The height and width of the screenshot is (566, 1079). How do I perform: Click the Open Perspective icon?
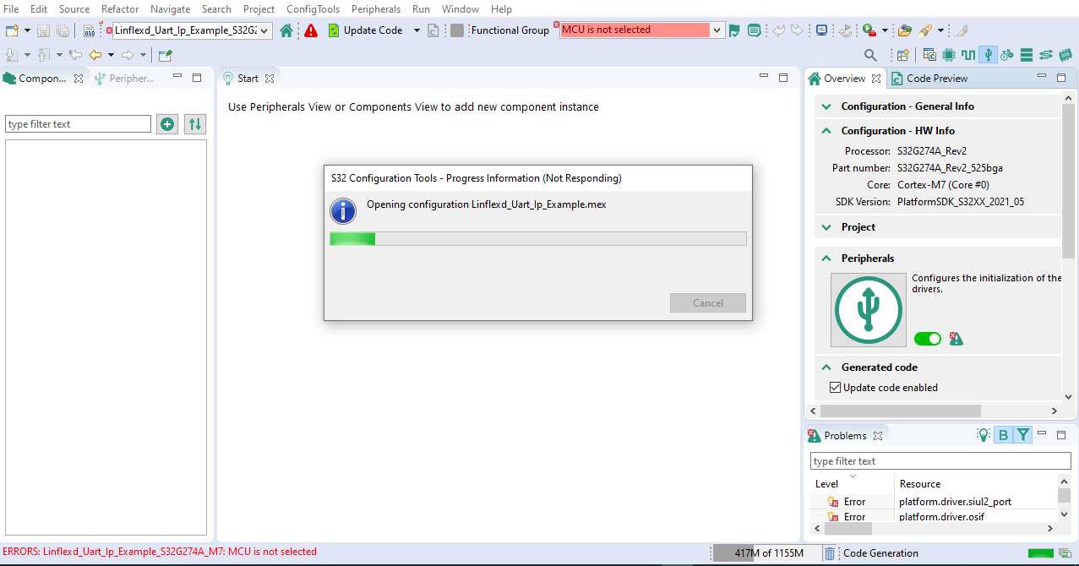point(903,55)
